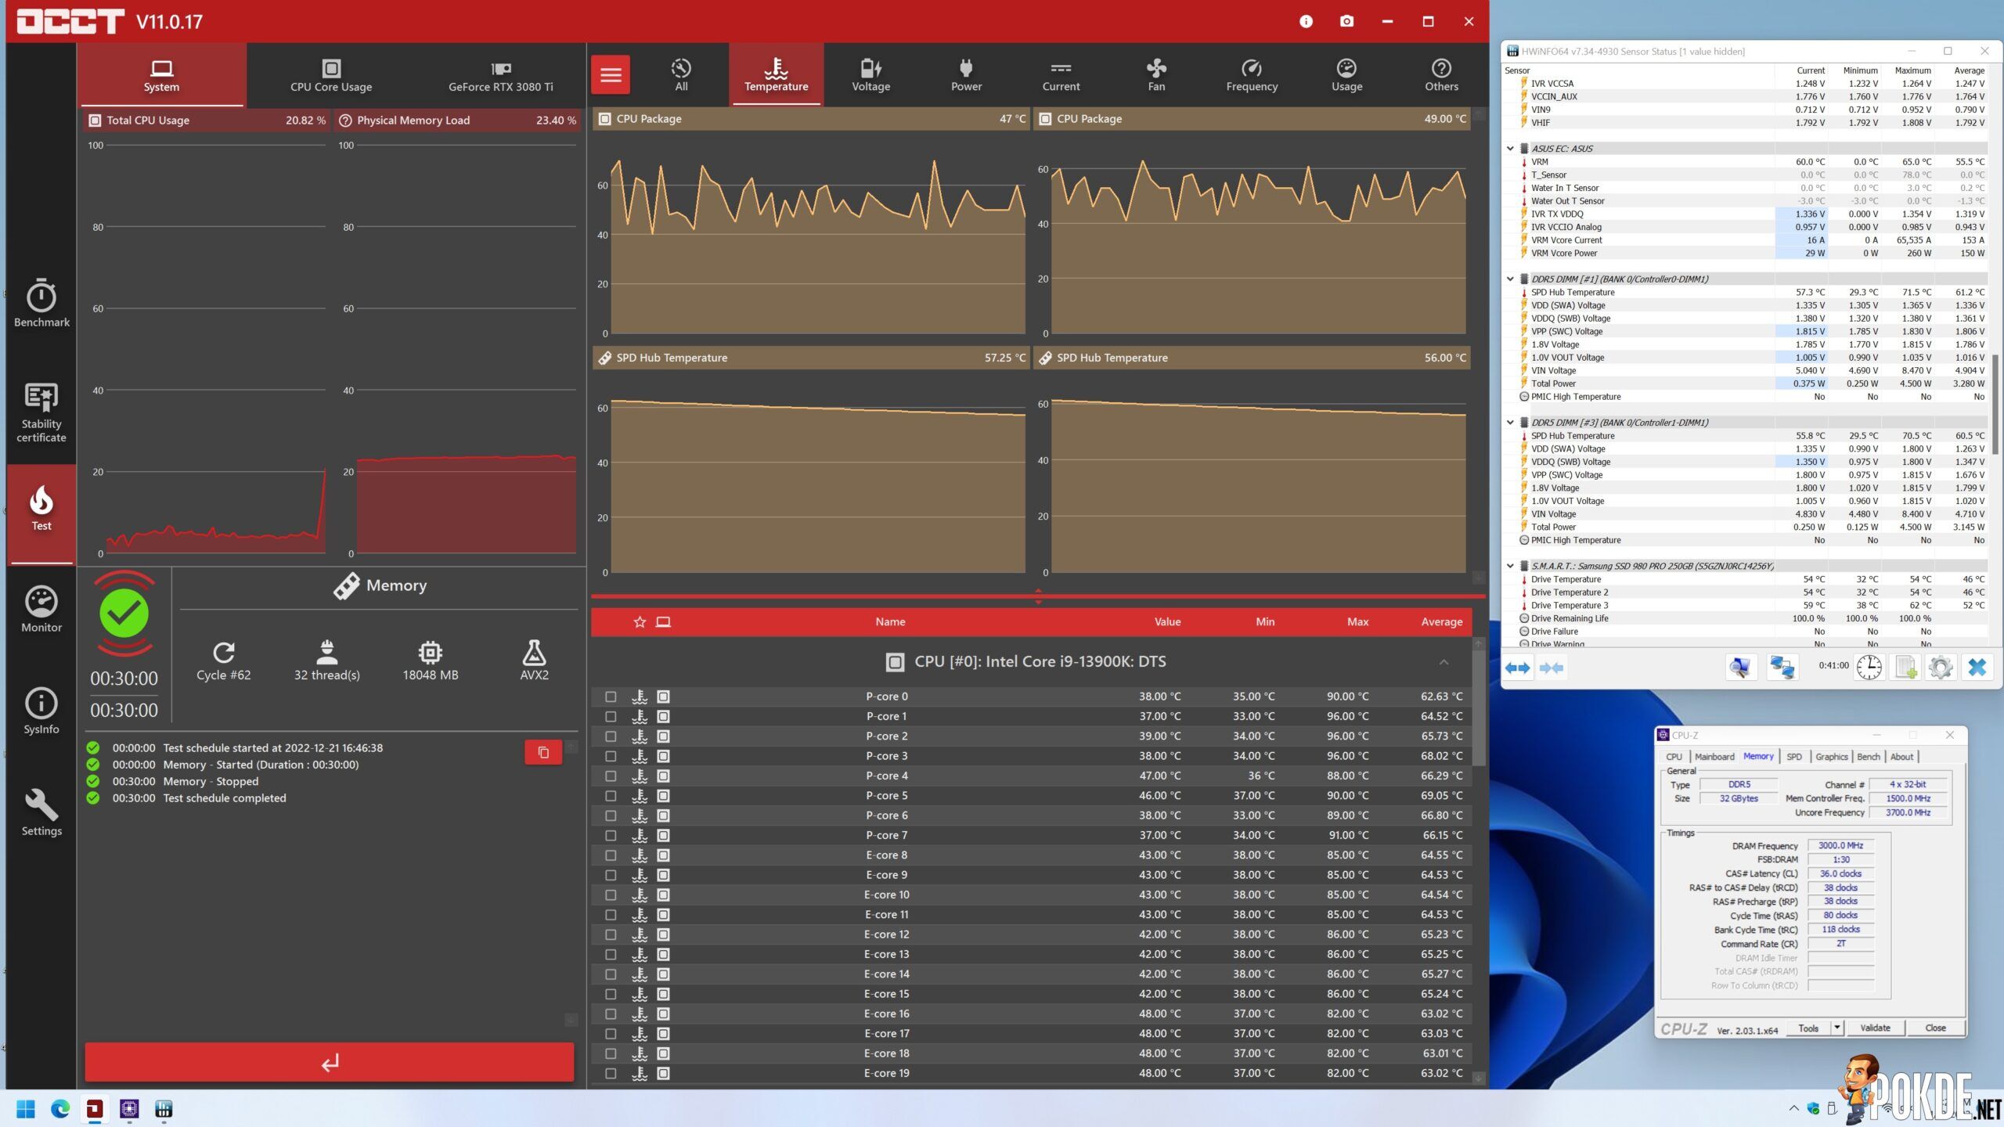The width and height of the screenshot is (2004, 1127).
Task: Click HWiNFO sensor list vertical scrollbar
Action: (1995, 403)
